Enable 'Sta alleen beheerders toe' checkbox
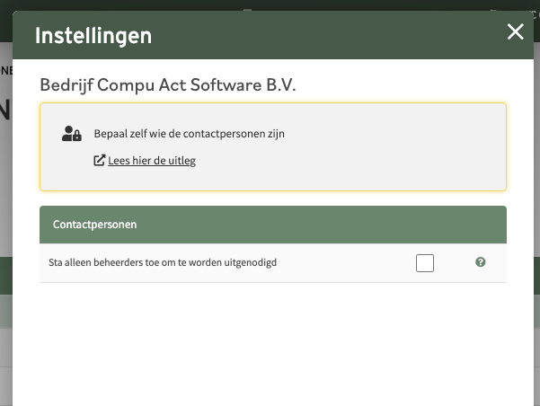Screen dimensions: 540x406 click(425, 263)
